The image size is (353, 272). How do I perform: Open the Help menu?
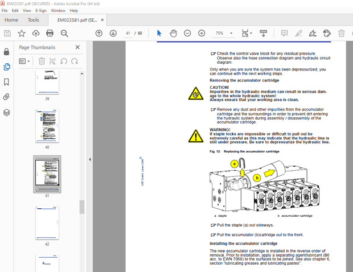tap(73, 11)
